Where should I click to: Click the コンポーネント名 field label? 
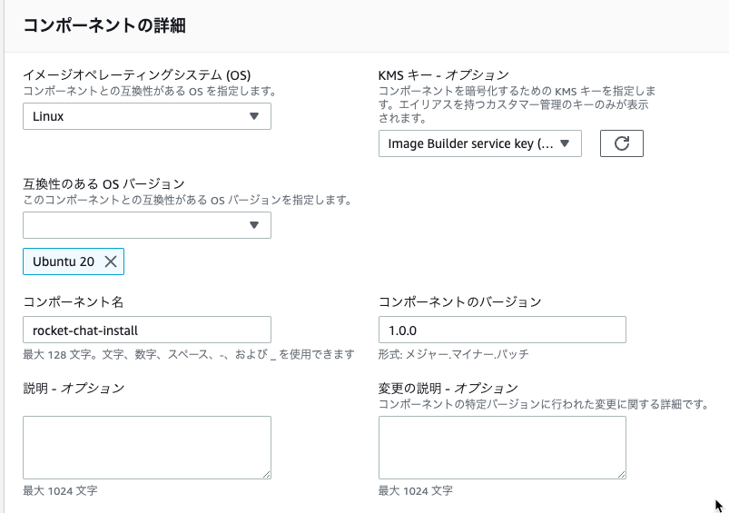73,301
